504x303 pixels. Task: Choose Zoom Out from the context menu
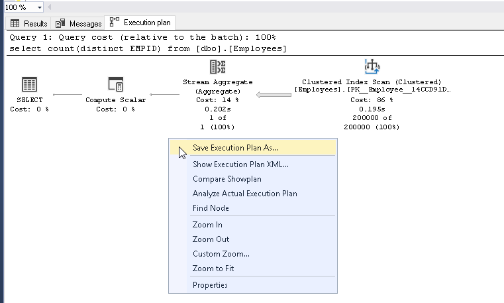coord(211,239)
